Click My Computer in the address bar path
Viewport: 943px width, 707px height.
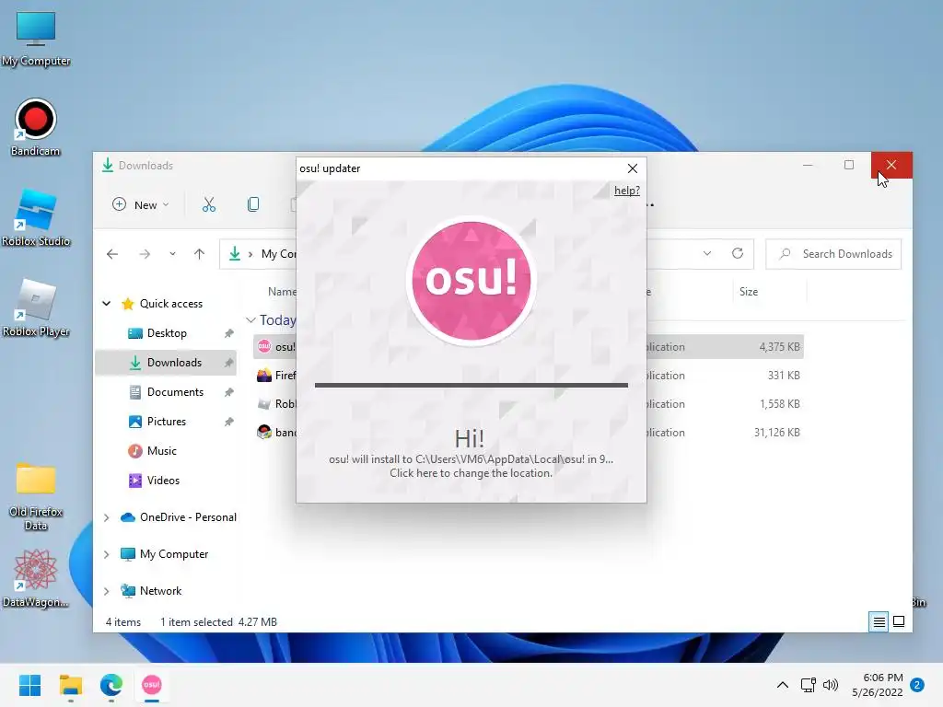278,254
